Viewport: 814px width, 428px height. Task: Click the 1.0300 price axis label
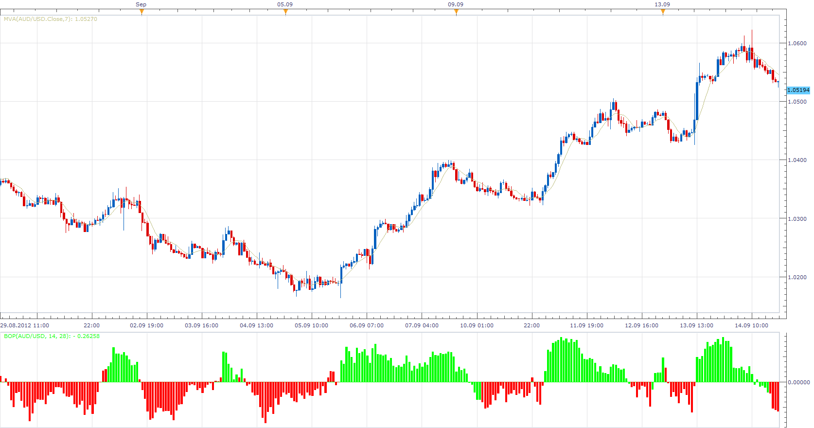click(x=797, y=219)
